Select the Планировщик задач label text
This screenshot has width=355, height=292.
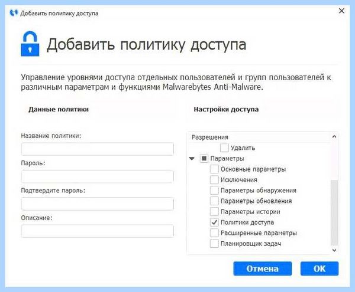(251, 244)
